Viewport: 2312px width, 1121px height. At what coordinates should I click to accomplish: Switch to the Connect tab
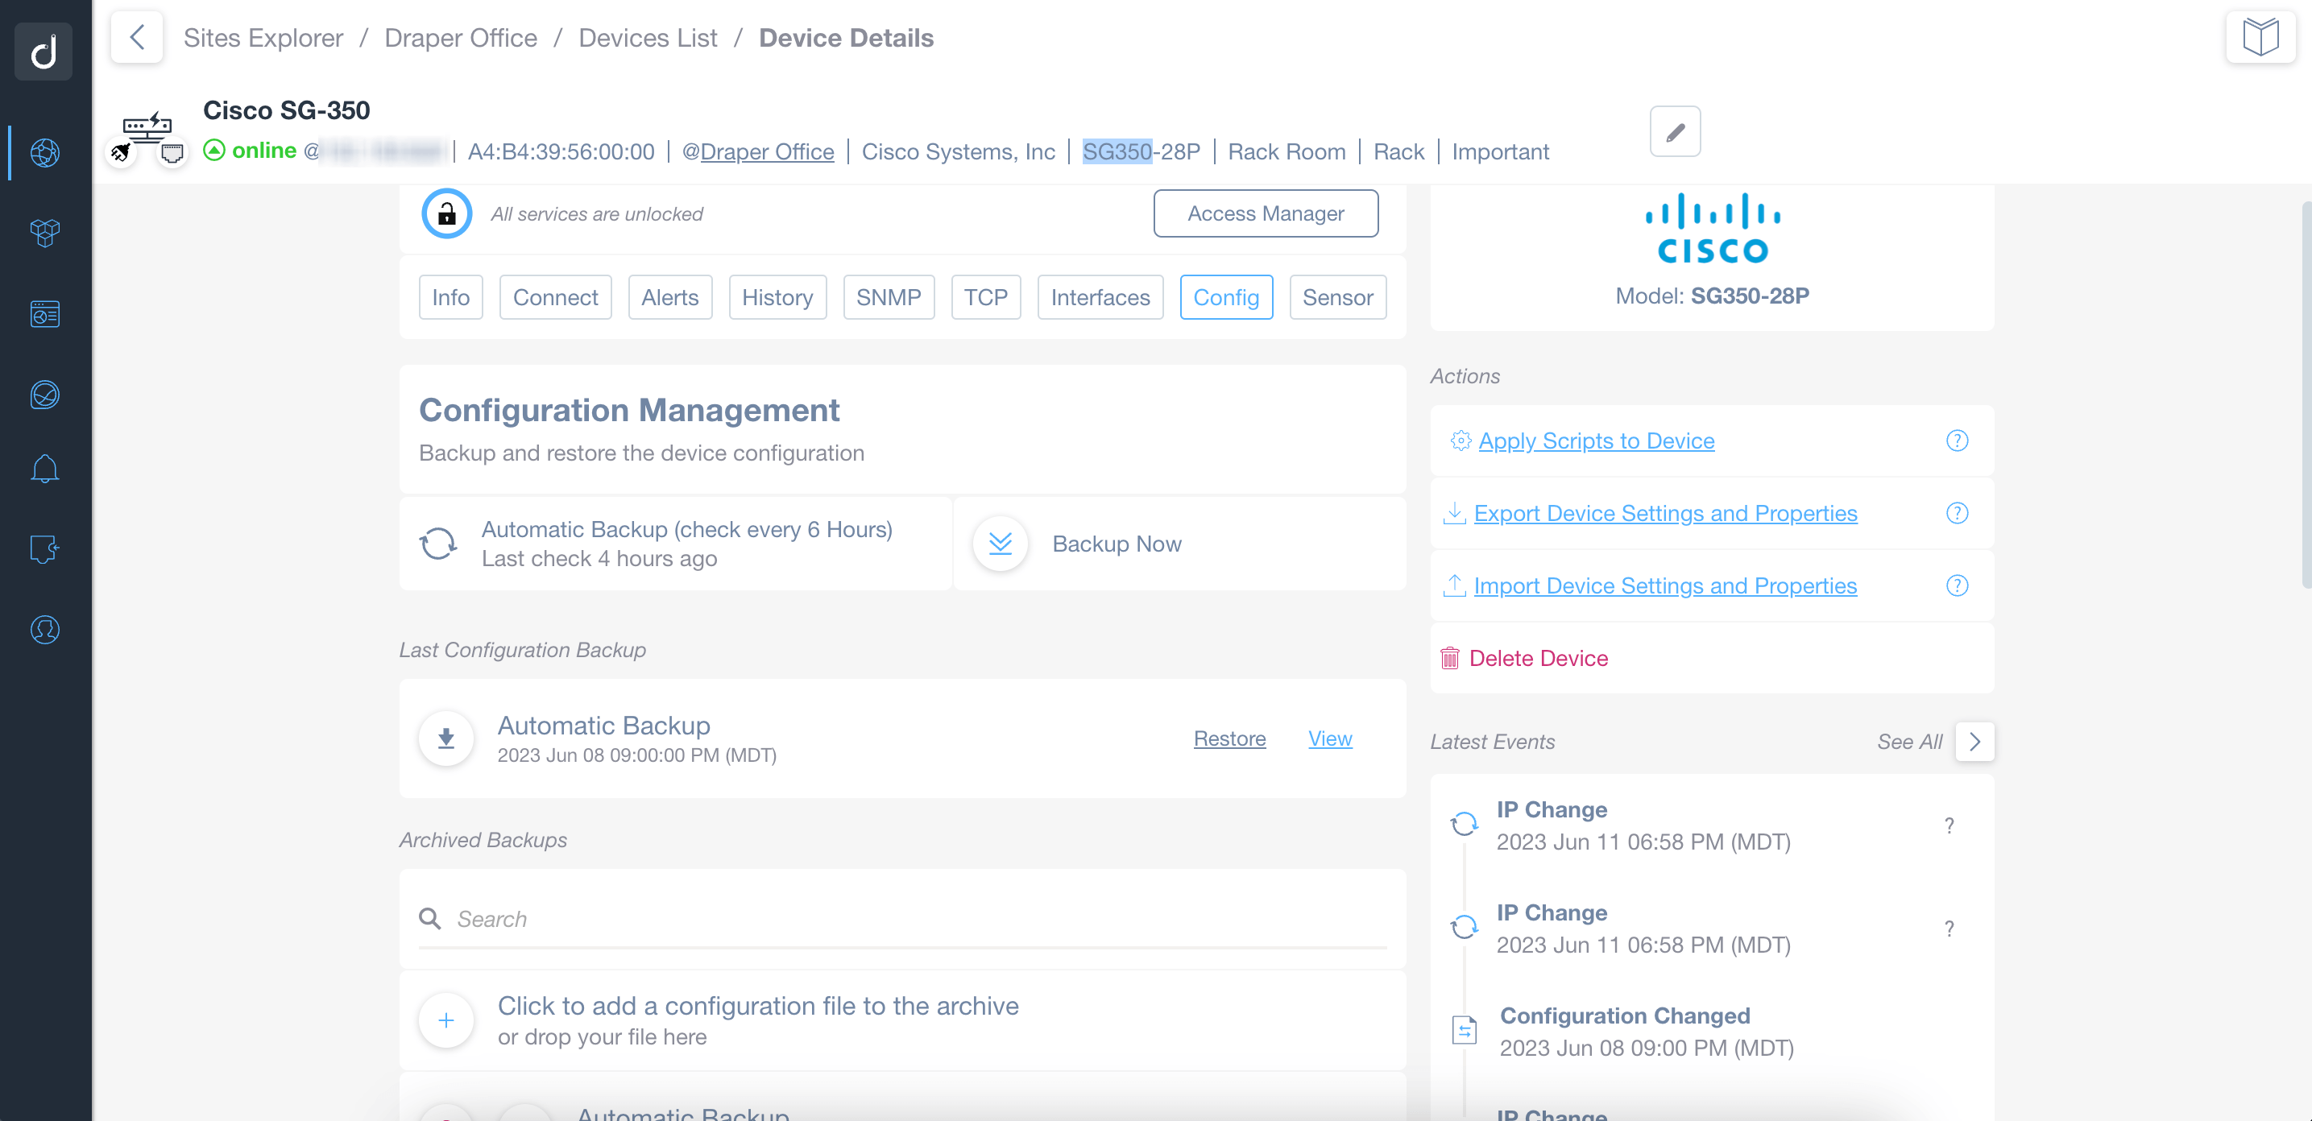(x=555, y=297)
